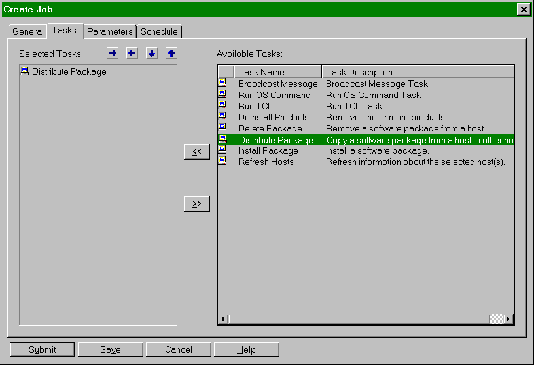Image resolution: width=534 pixels, height=365 pixels.
Task: Click the Delete Package row icon
Action: point(222,128)
